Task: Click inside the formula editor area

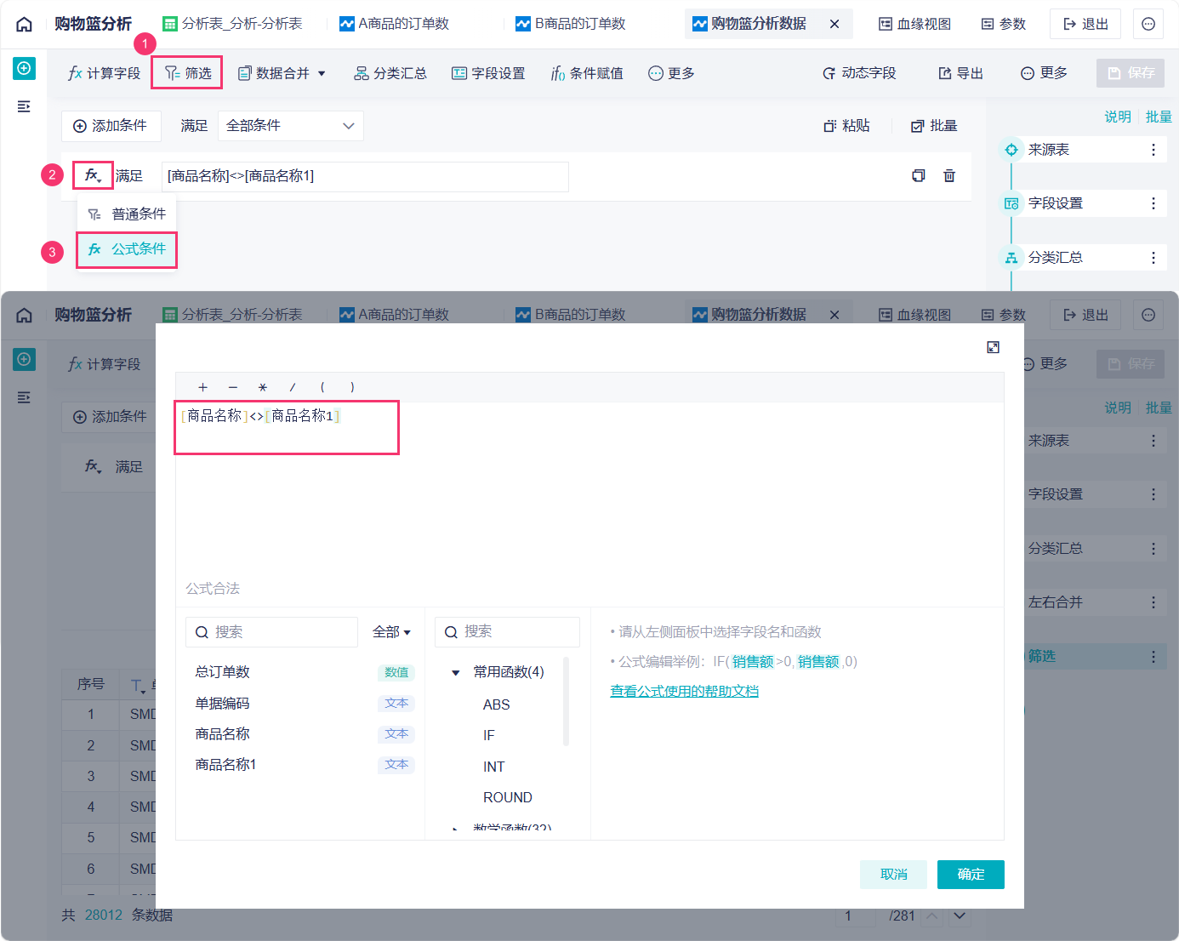Action: click(x=589, y=489)
